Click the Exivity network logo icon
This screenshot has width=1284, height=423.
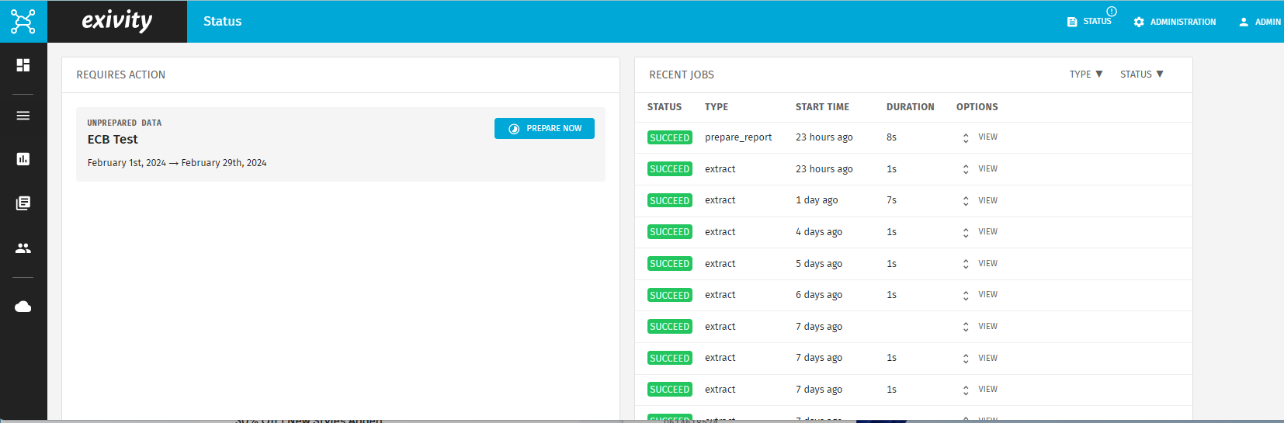23,21
